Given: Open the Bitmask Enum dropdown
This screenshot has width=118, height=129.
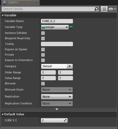Looking at the screenshot, I should point(57,90).
